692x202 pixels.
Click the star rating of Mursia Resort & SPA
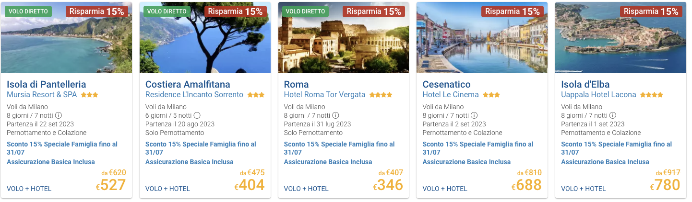(x=89, y=95)
